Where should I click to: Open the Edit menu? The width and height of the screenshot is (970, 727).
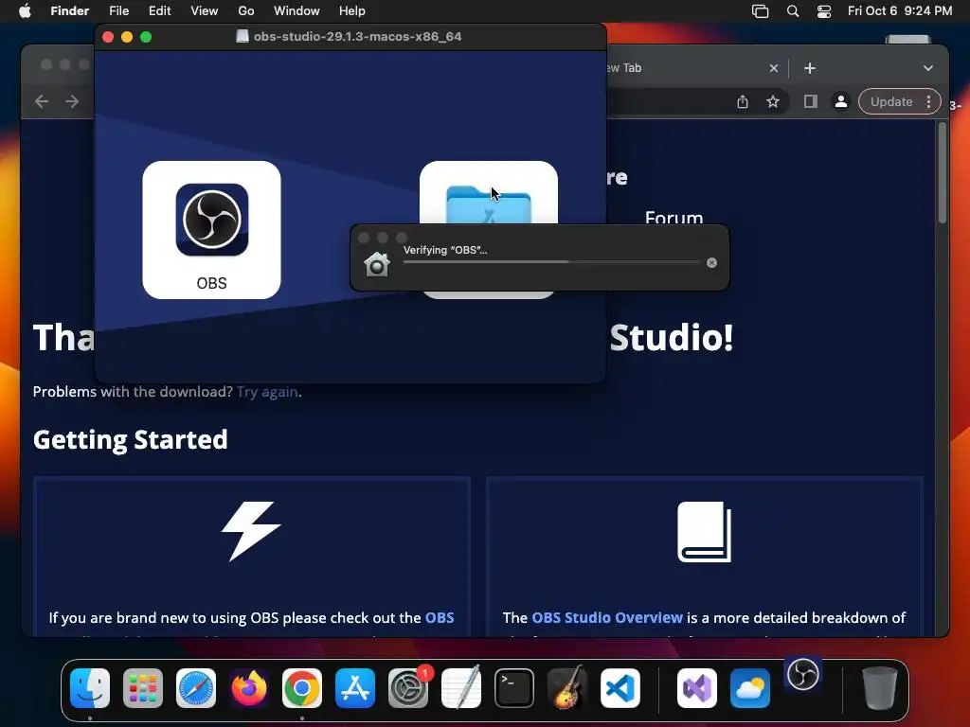[159, 11]
